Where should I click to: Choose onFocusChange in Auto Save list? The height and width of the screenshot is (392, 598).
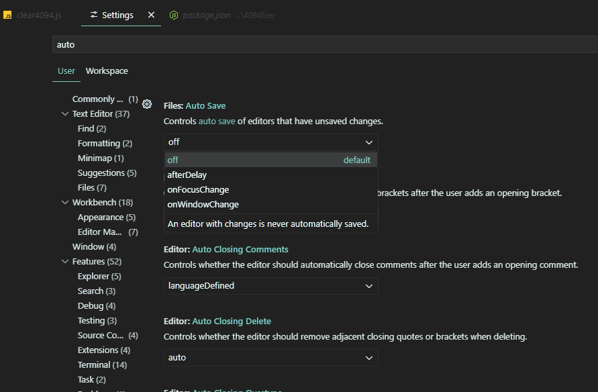coord(270,189)
